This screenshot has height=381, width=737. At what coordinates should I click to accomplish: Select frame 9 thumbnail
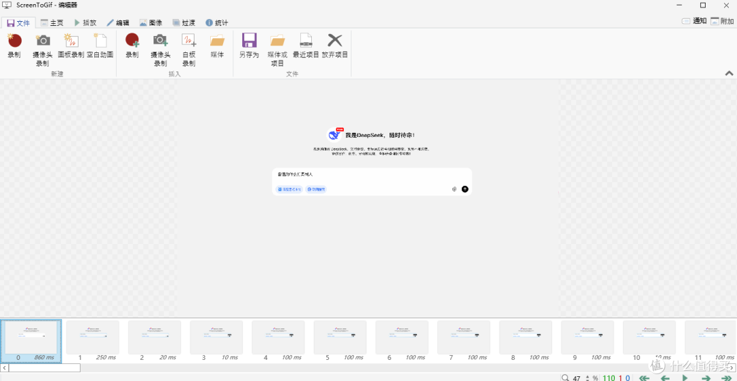pyautogui.click(x=588, y=341)
